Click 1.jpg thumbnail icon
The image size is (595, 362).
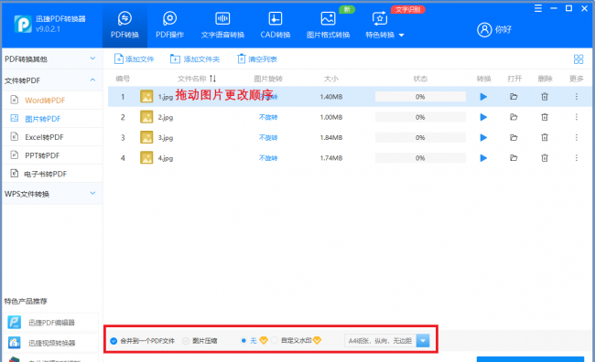tap(146, 96)
